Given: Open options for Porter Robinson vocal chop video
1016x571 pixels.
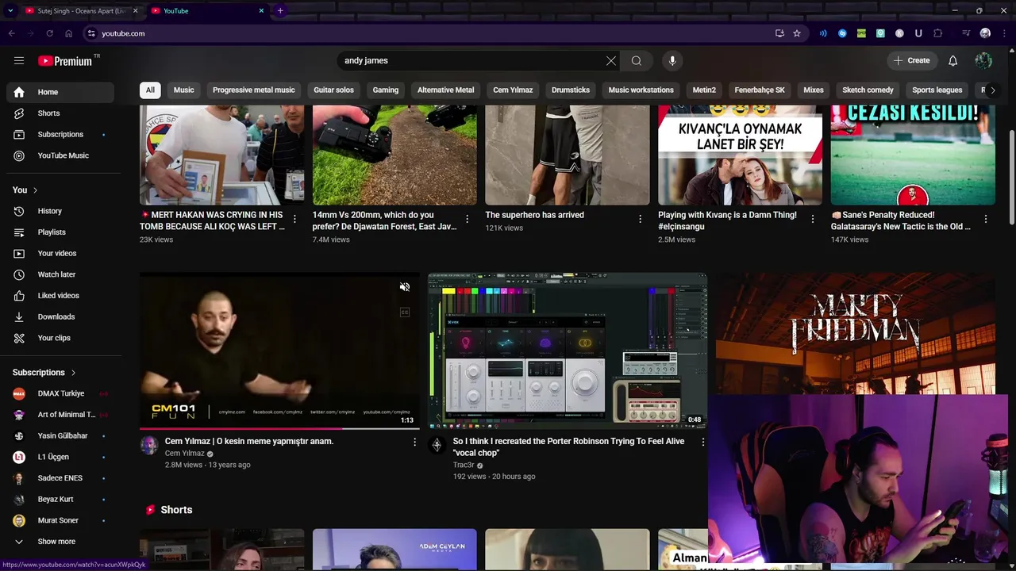Looking at the screenshot, I should point(702,442).
